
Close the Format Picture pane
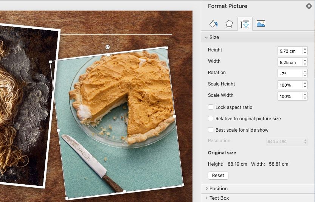[x=309, y=6]
